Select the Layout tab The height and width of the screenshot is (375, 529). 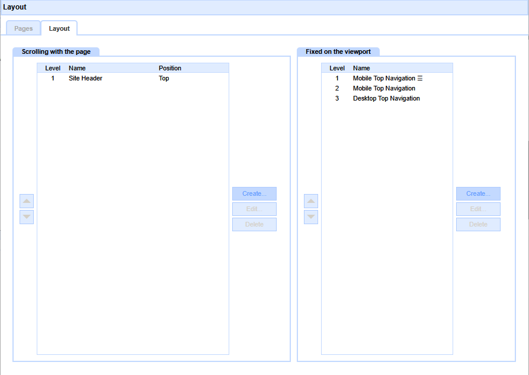59,28
